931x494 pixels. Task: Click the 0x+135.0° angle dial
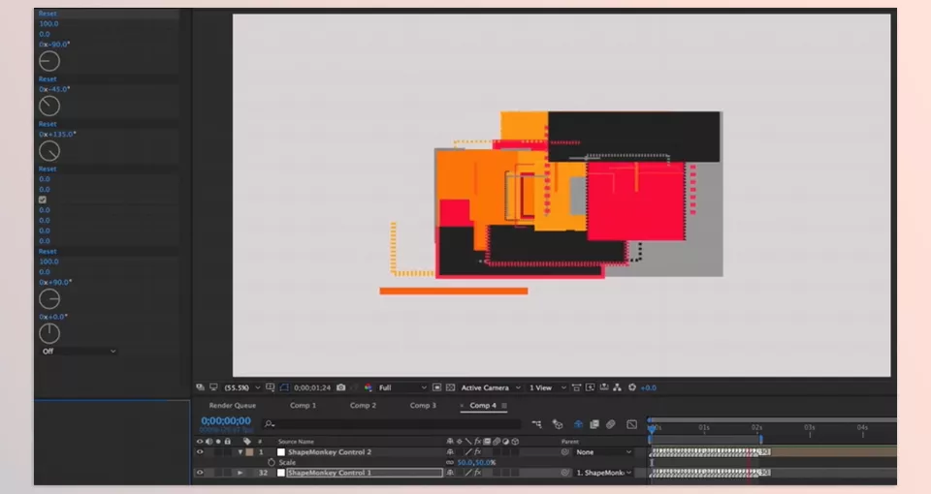coord(49,151)
